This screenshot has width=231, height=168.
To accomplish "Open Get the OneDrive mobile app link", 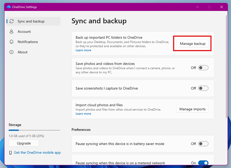I will coord(37,153).
